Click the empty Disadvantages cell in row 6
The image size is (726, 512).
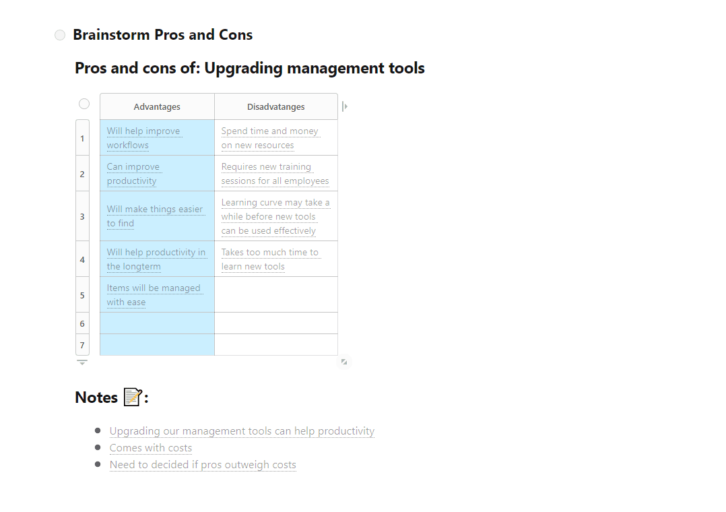tap(276, 323)
